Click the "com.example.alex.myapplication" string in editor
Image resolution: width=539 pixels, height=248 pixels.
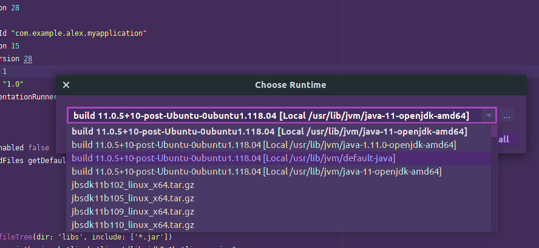click(x=79, y=33)
